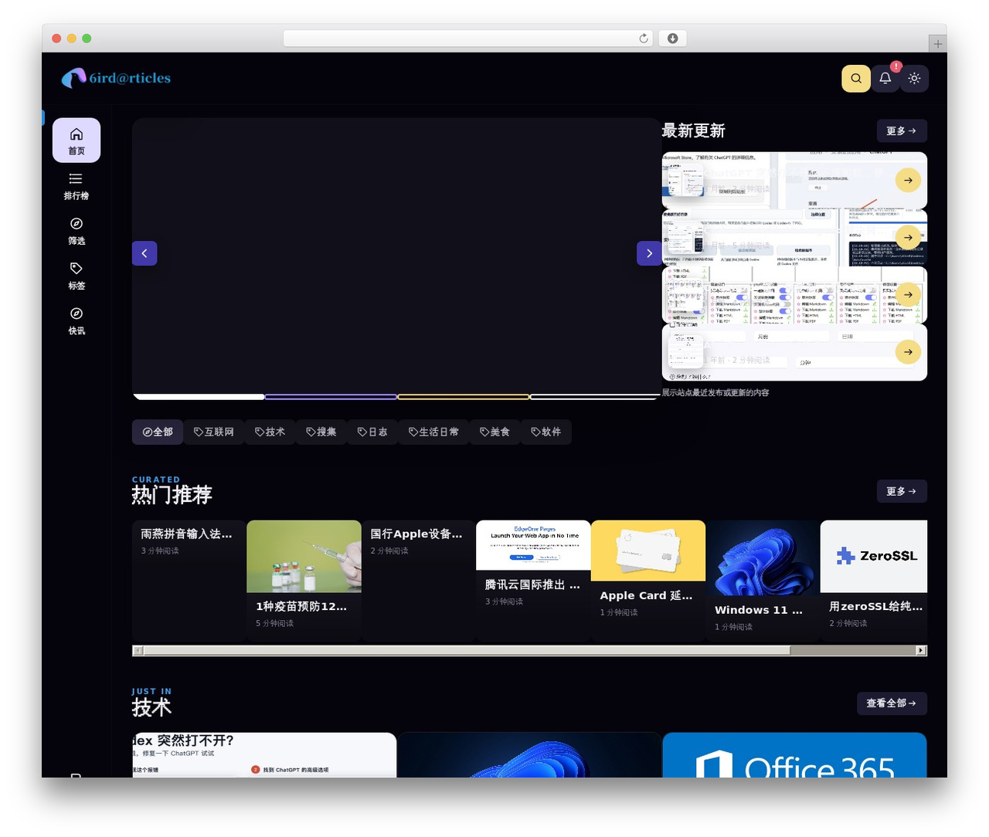989x837 pixels.
Task: Filter by 生活日常 tag
Action: pyautogui.click(x=433, y=432)
